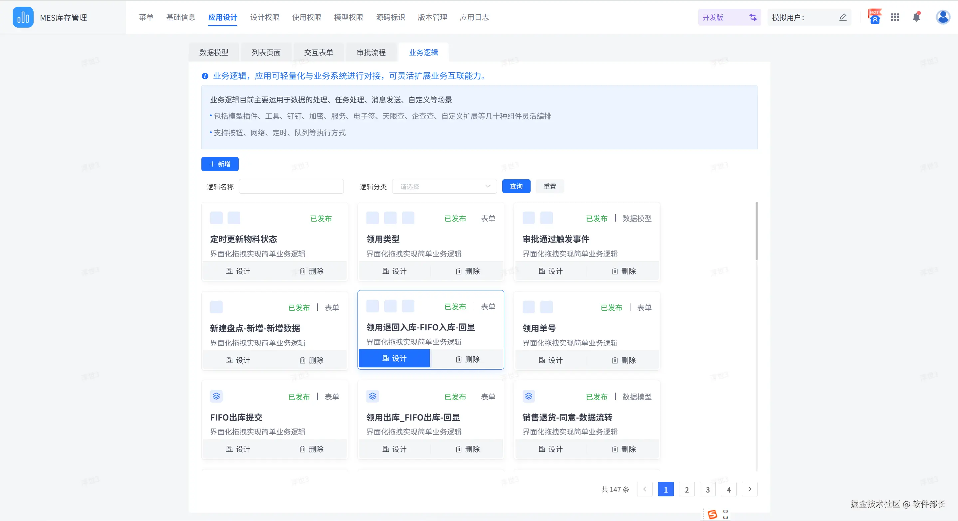
Task: Click layers icon on FIFO出库提交 card
Action: [x=216, y=396]
